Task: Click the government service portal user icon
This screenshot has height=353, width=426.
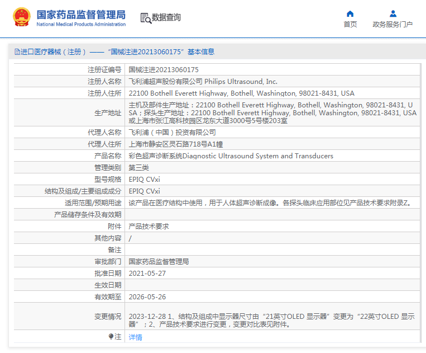Action: pyautogui.click(x=393, y=13)
